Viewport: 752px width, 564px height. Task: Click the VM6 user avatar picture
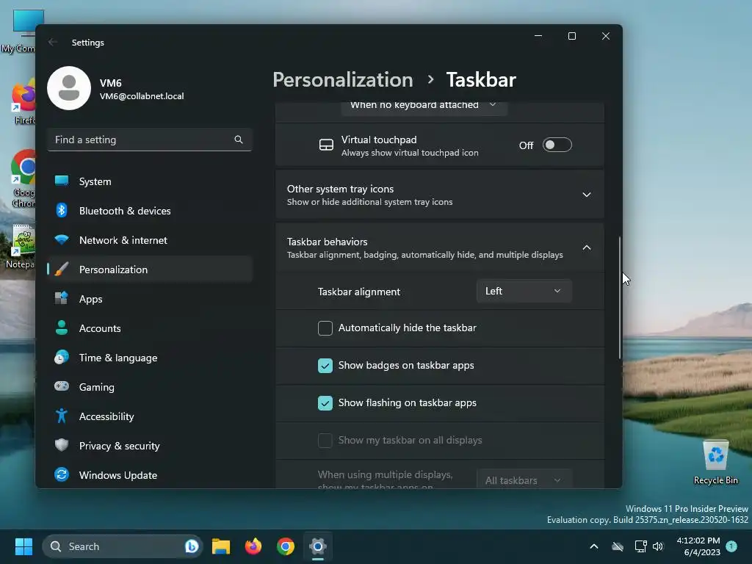[69, 88]
